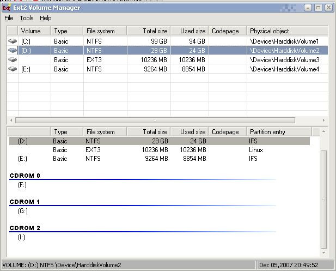Click the horizontal scrollbar right arrow

point(323,120)
